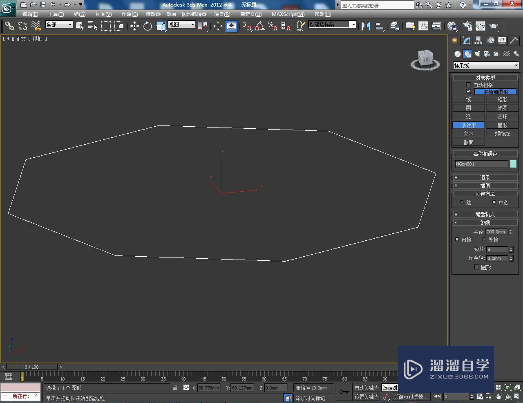Expand the 键盘输入 rollout
The image size is (523, 403).
(485, 214)
